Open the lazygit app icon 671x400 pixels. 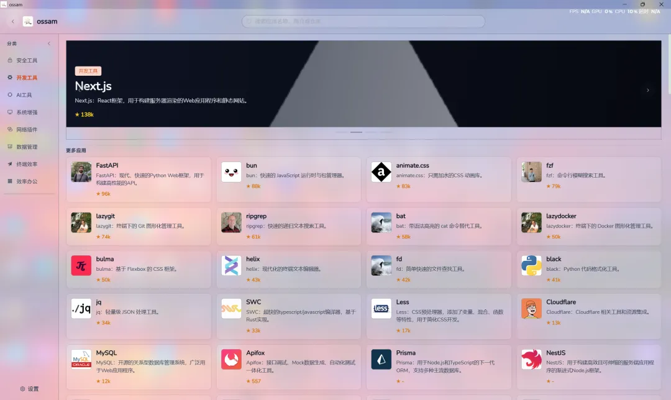pyautogui.click(x=81, y=222)
